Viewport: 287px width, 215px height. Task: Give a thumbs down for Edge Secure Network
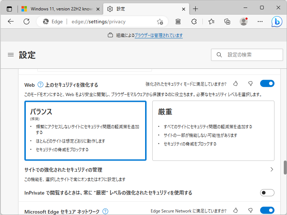coord(250,210)
